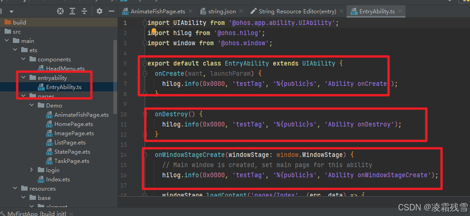Fold onWindowStageCreate method on line 14
470x216 pixels.
point(145,155)
